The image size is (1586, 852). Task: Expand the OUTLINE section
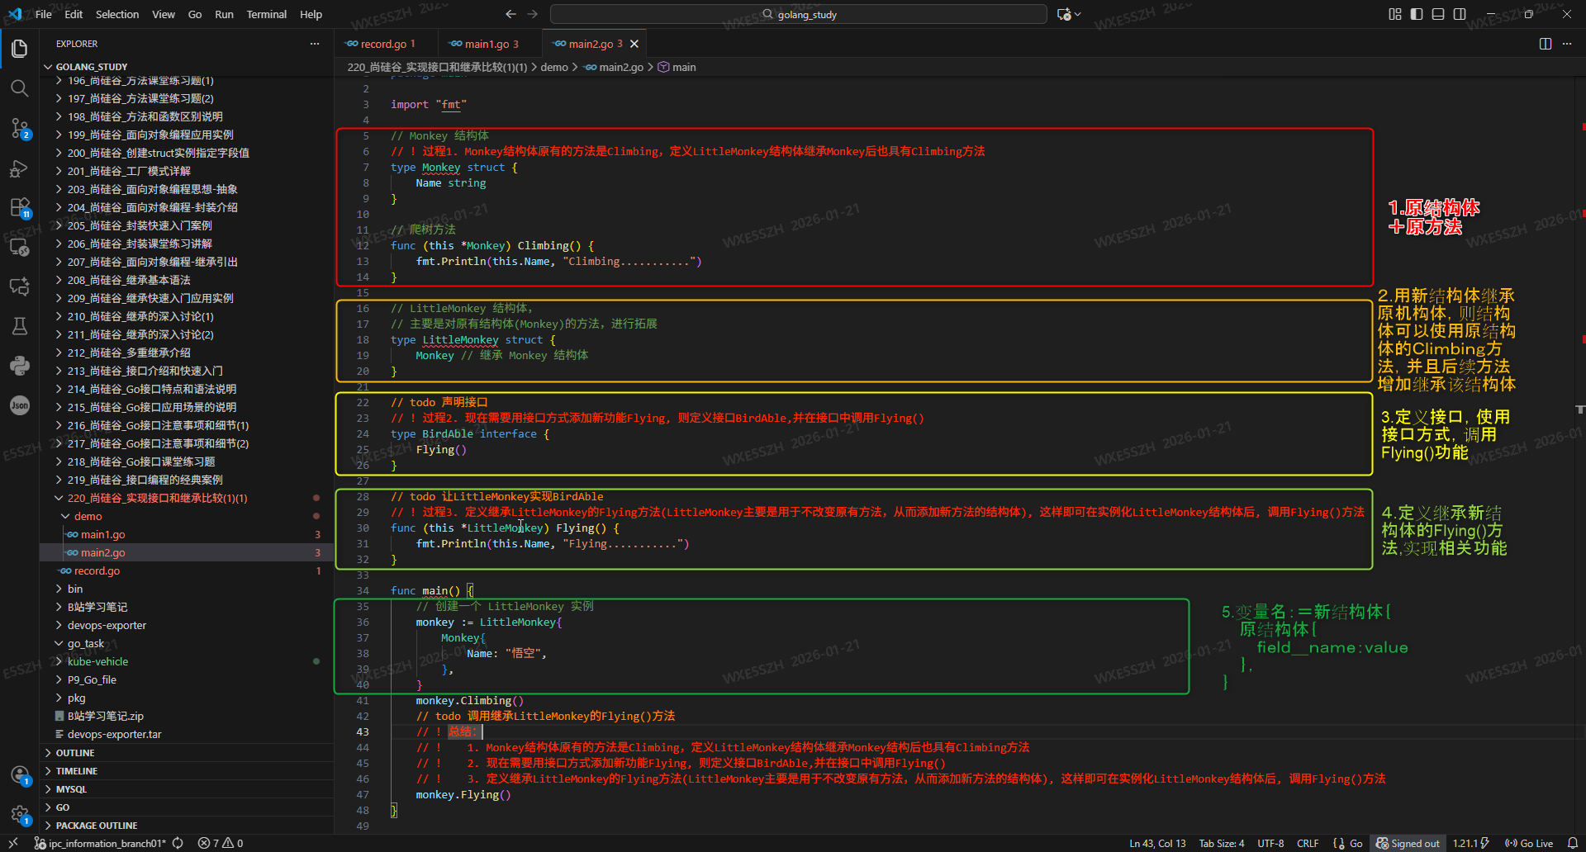(187, 753)
